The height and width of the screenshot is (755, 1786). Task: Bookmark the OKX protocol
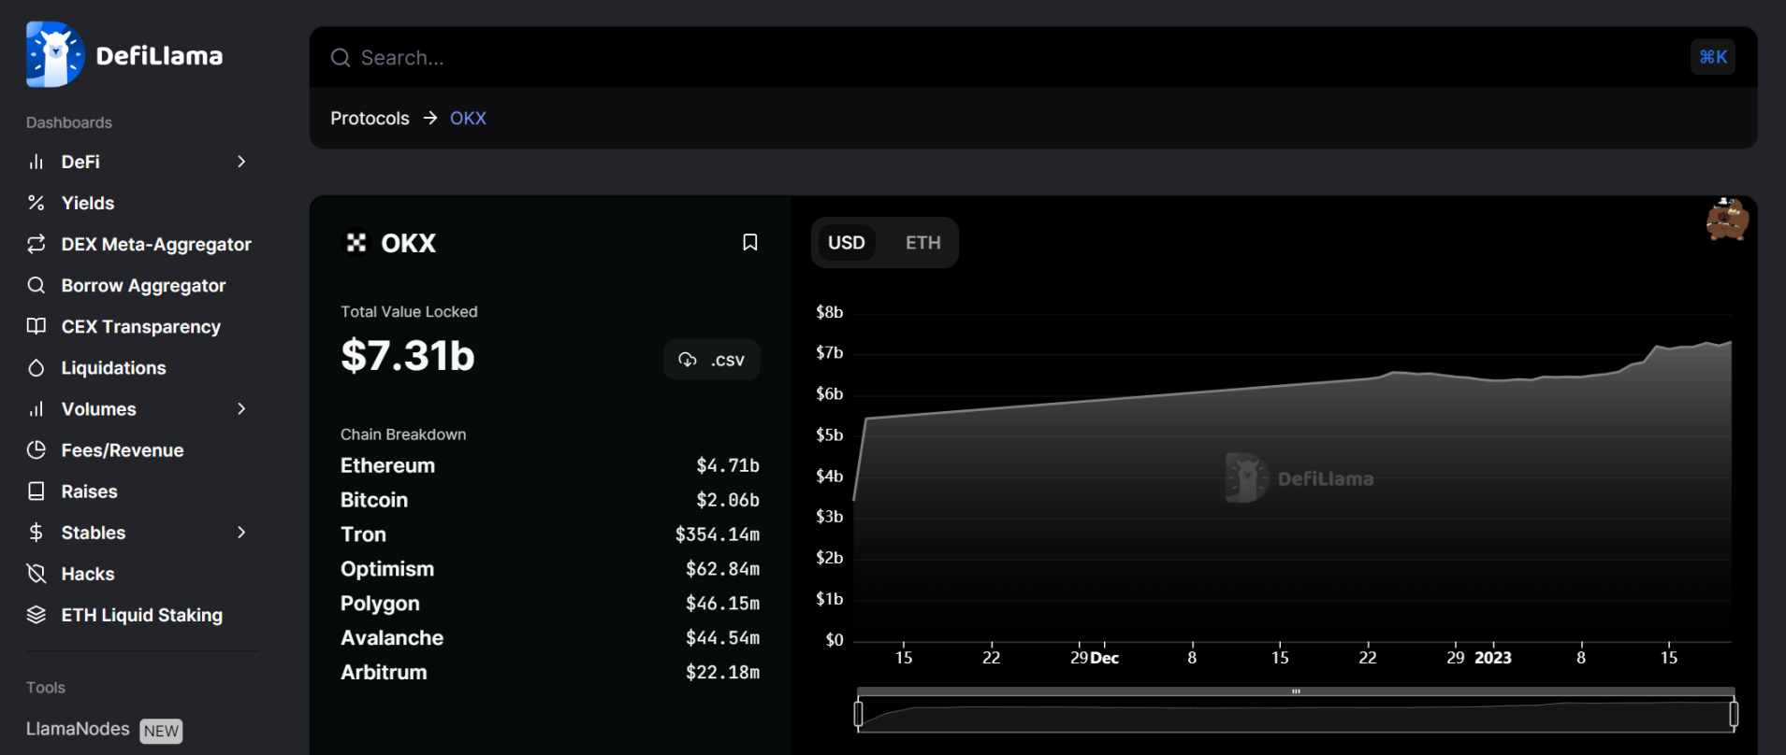pos(749,242)
